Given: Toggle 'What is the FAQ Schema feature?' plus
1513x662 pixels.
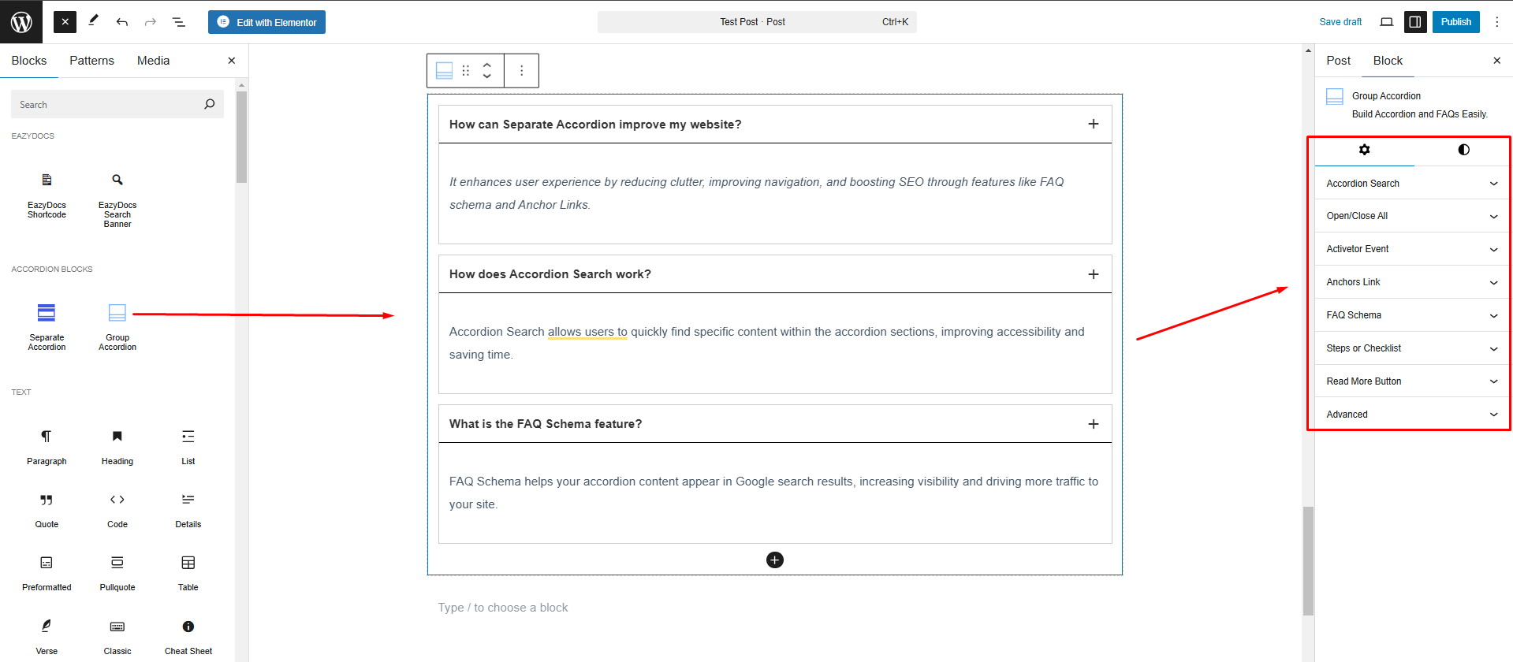Looking at the screenshot, I should 1093,424.
